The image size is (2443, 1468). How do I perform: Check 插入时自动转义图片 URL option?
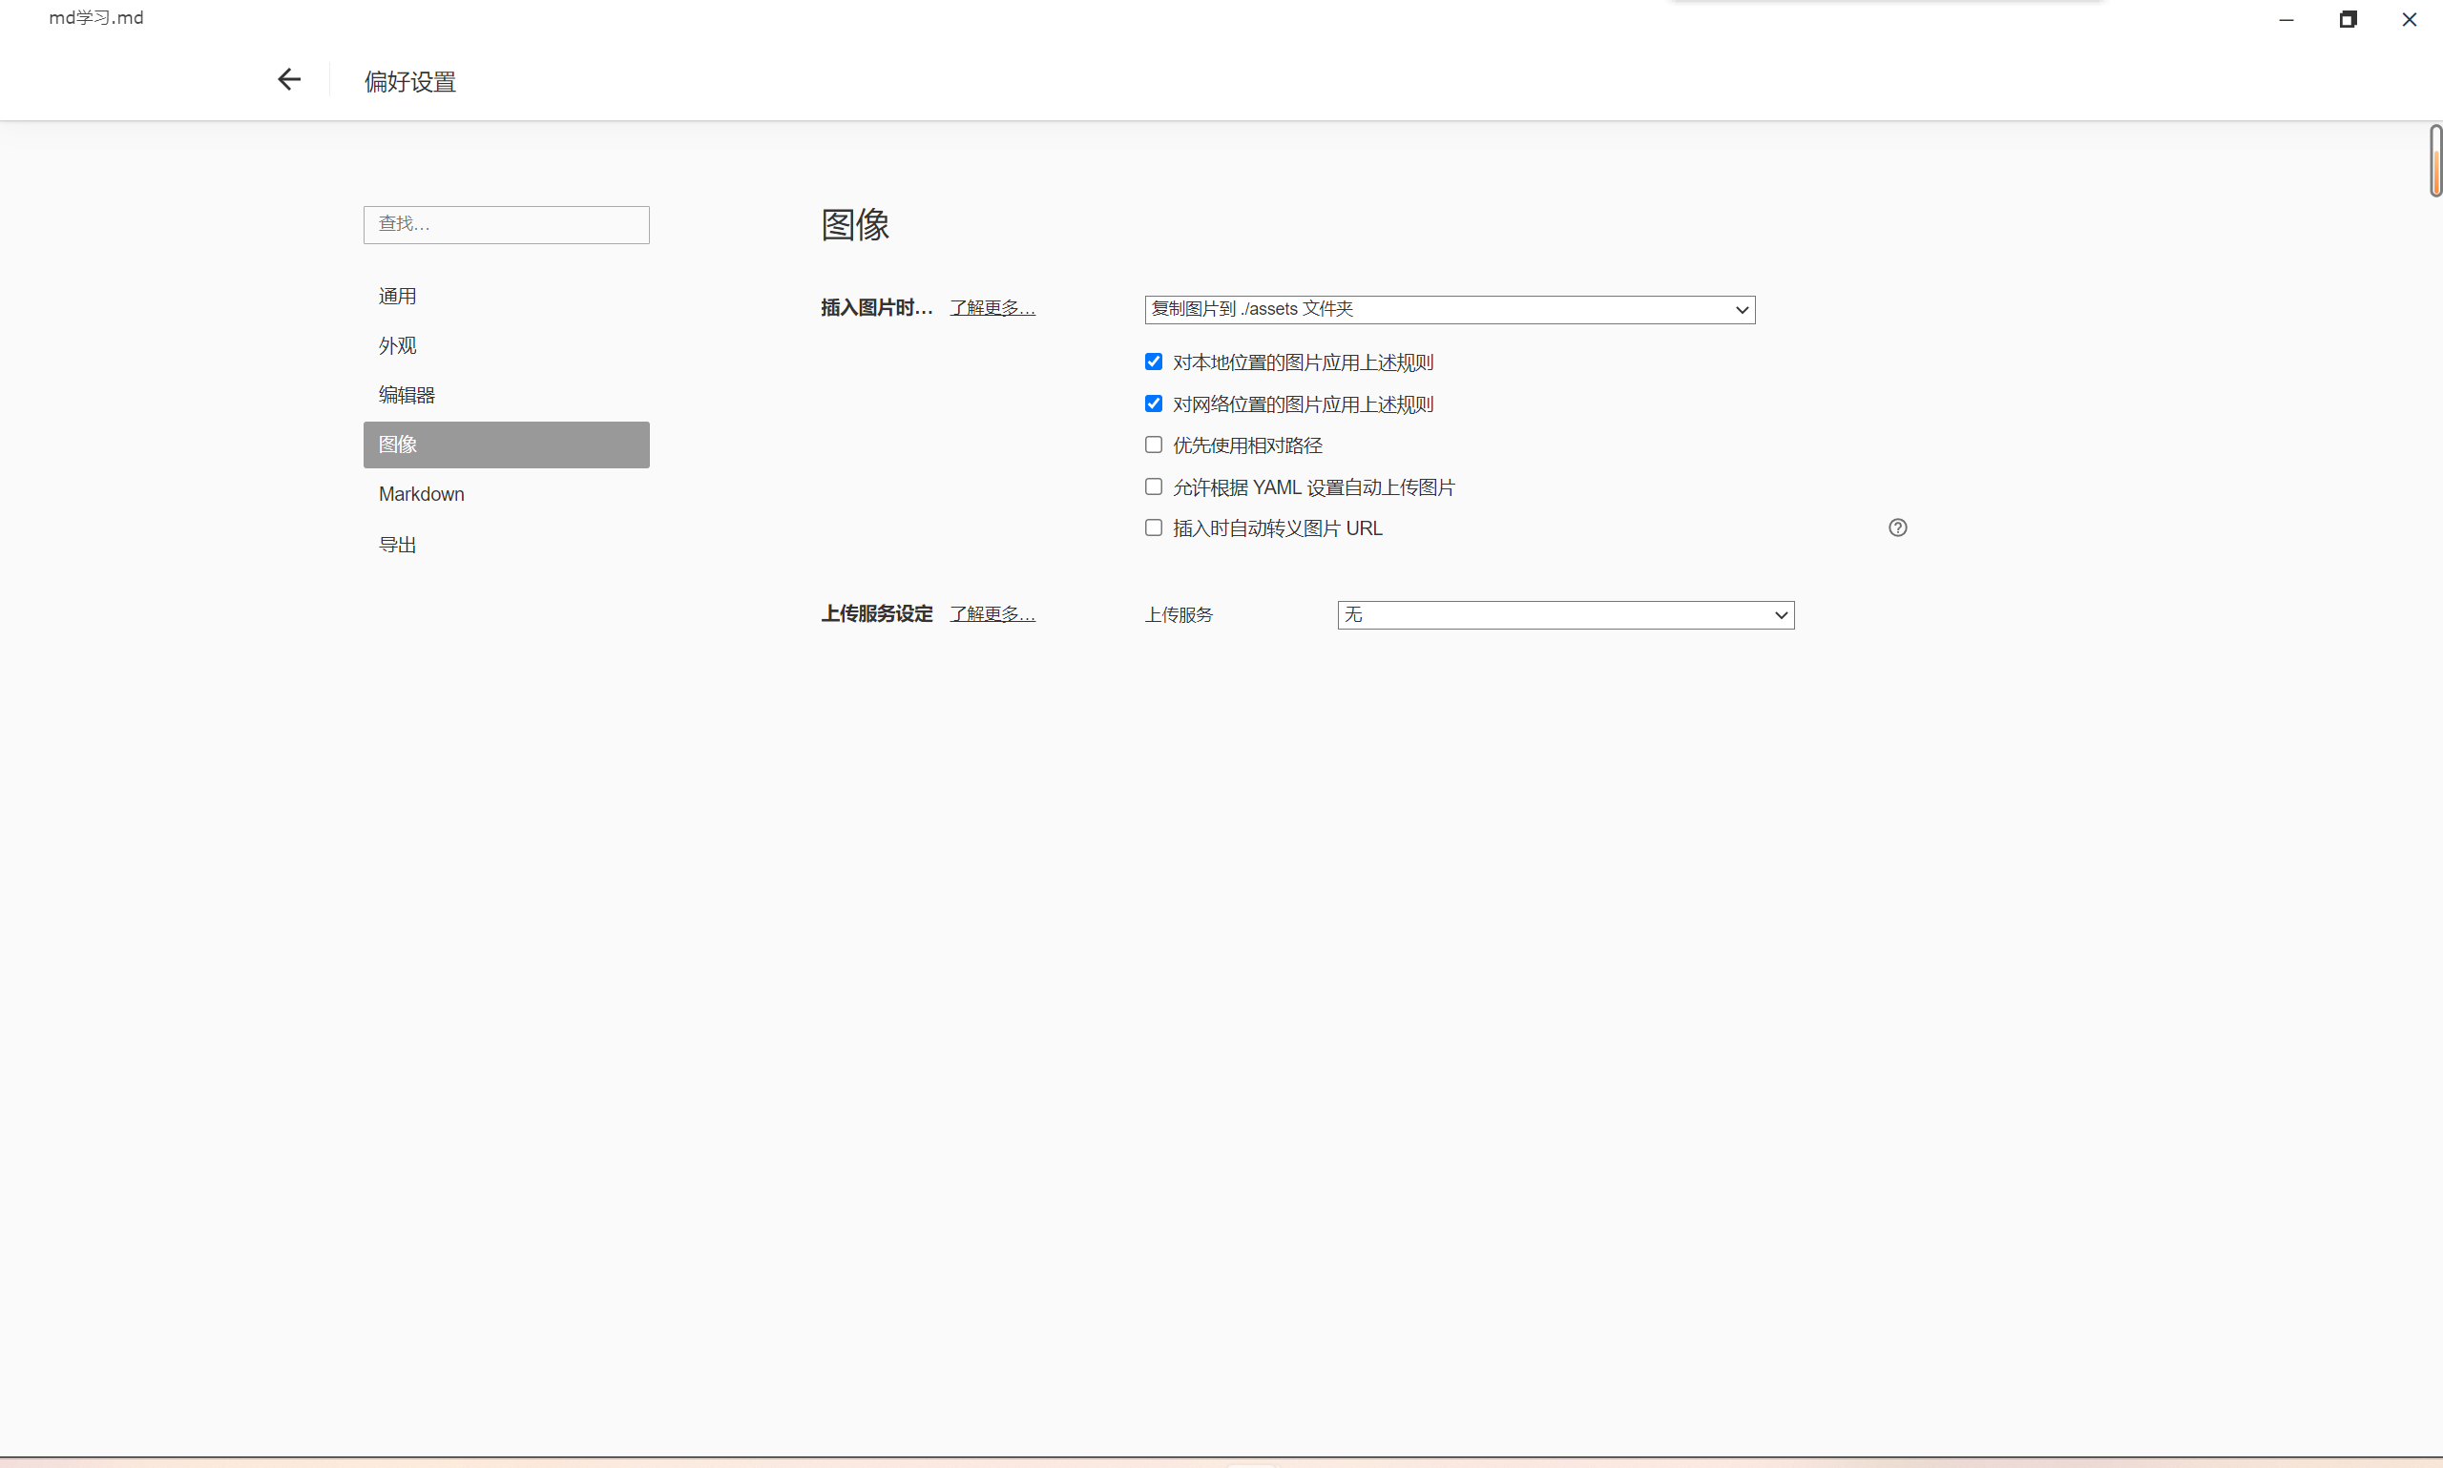(x=1154, y=528)
